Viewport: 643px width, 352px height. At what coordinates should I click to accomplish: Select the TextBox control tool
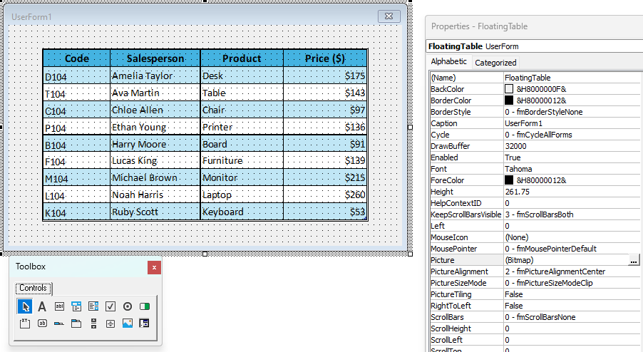tap(59, 306)
